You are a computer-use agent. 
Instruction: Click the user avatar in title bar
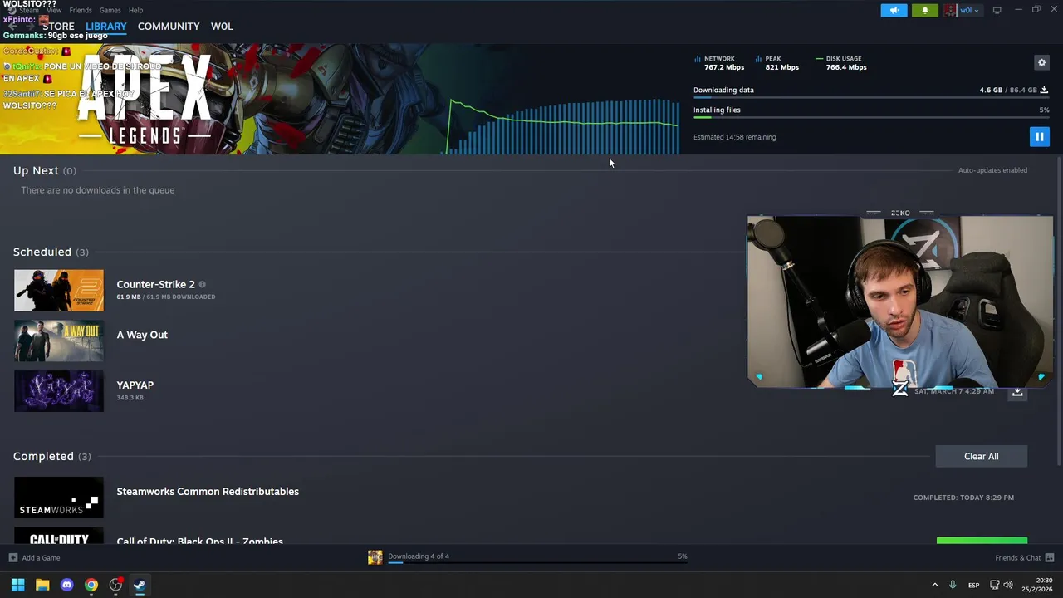(950, 10)
